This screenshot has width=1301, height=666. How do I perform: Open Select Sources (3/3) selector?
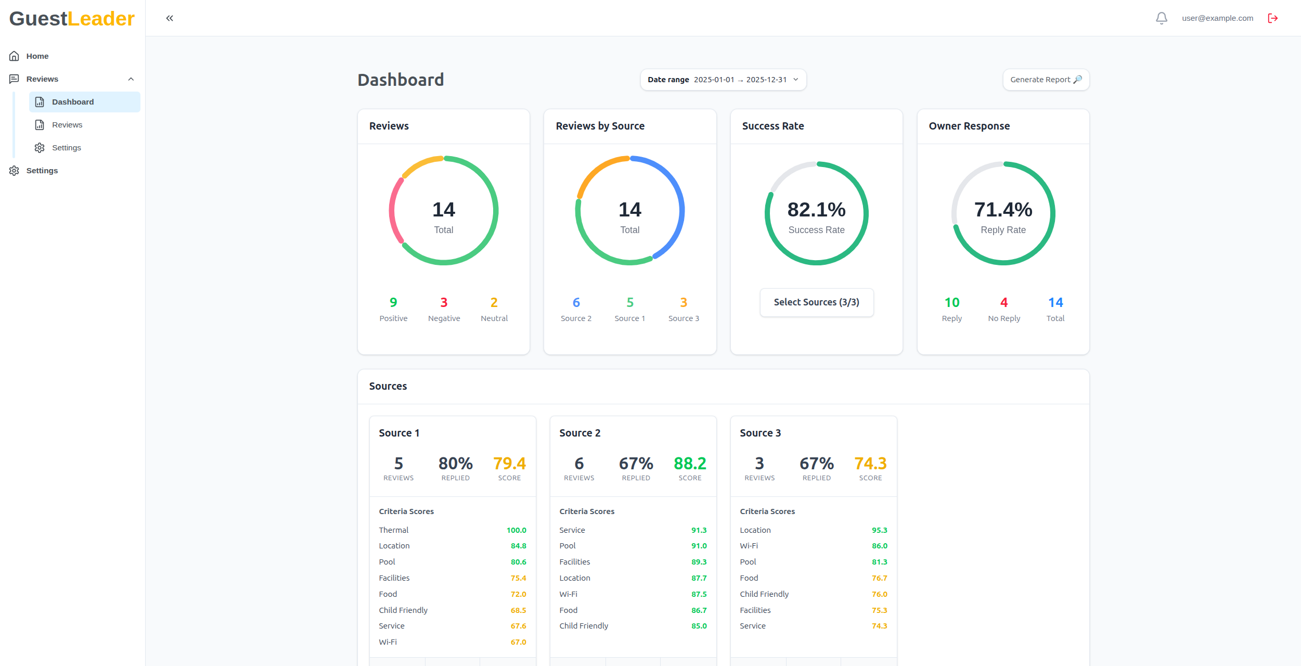tap(816, 302)
